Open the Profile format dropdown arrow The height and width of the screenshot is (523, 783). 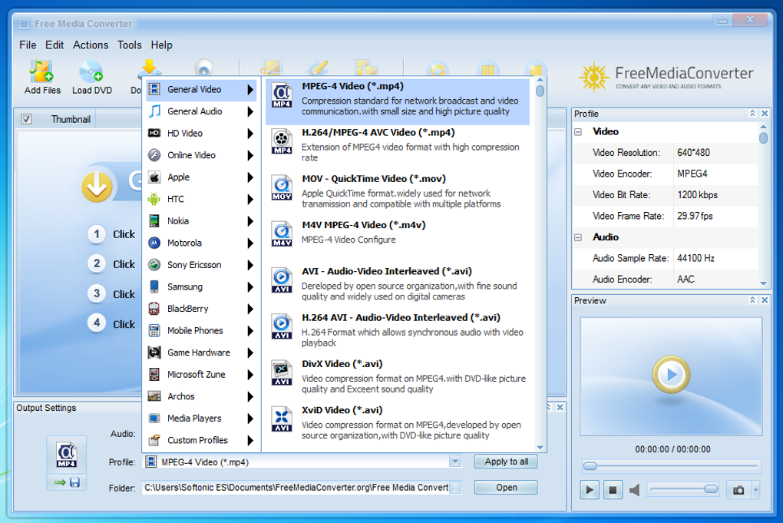click(x=455, y=461)
